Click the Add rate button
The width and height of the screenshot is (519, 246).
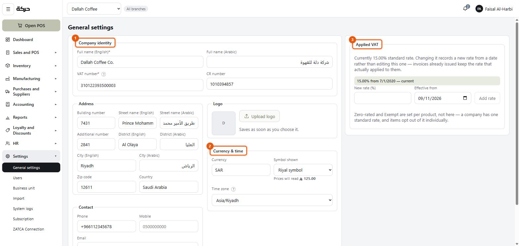point(487,98)
